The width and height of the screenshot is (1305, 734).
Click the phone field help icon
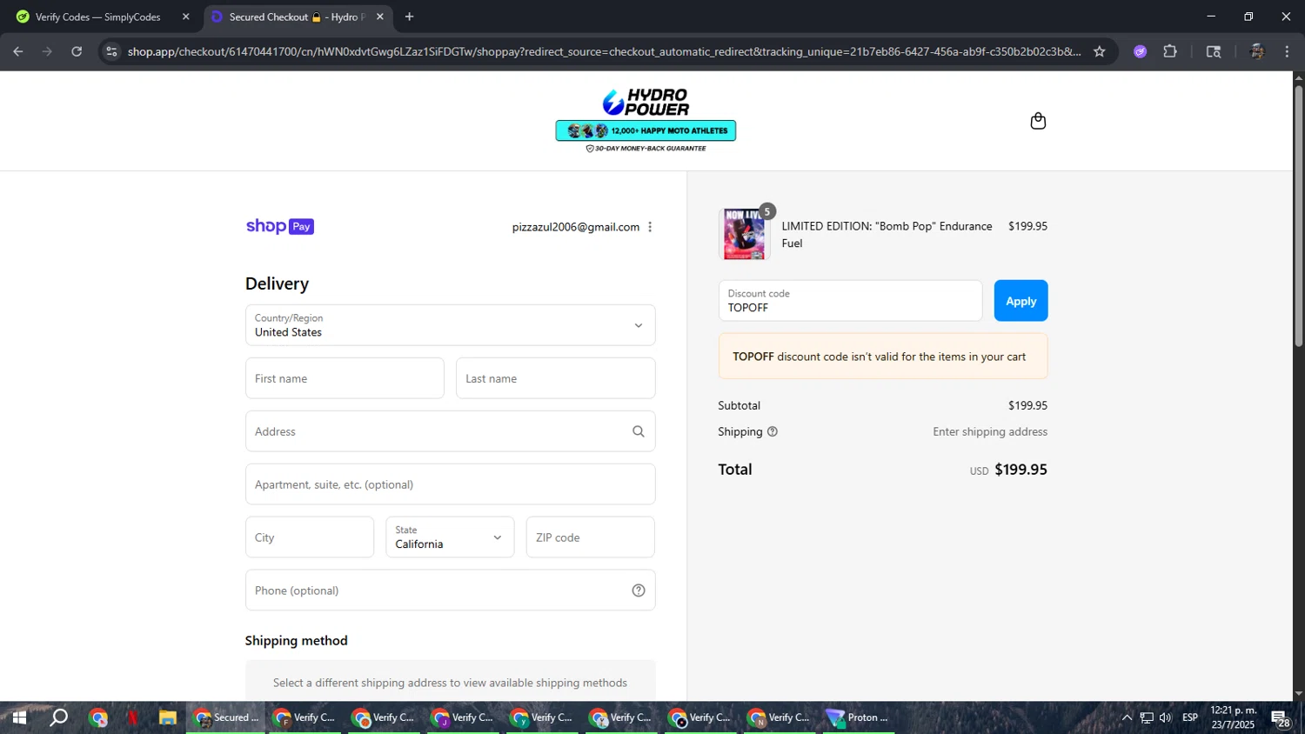639,591
